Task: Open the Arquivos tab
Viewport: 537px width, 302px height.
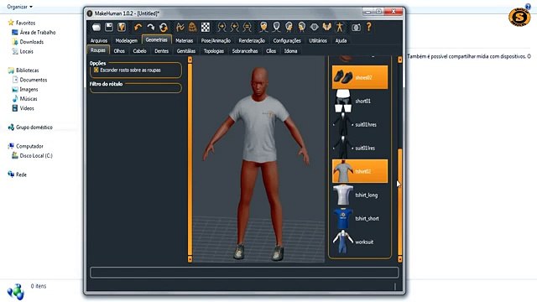Action: coord(99,40)
